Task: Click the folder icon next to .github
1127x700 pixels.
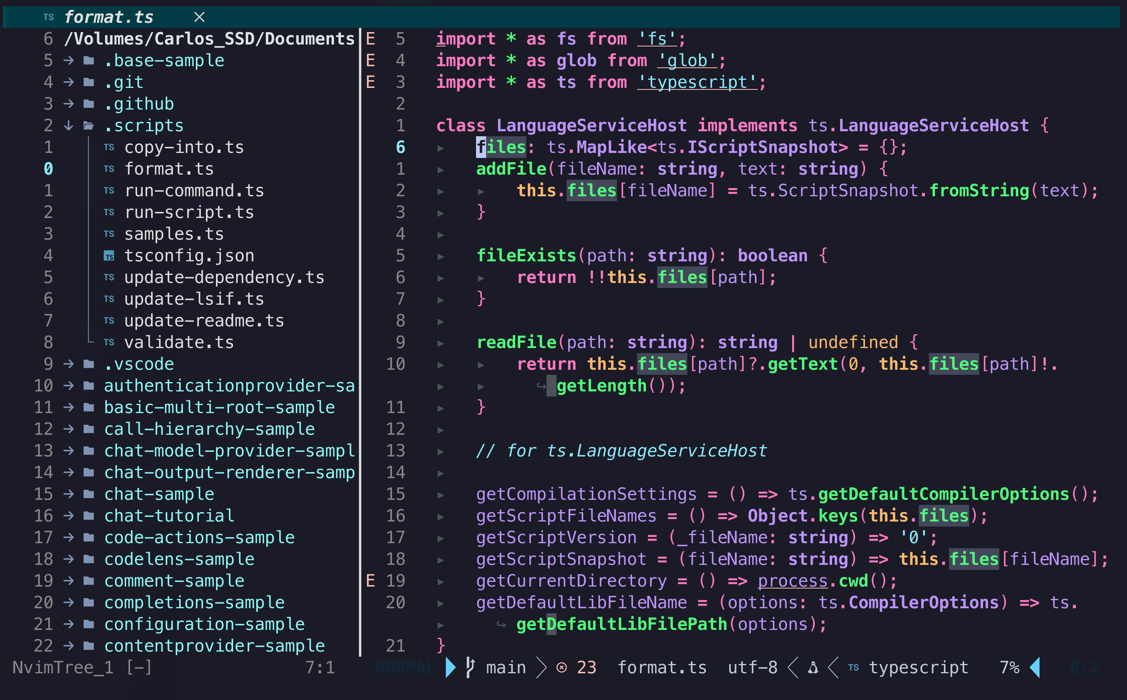Action: coord(88,103)
